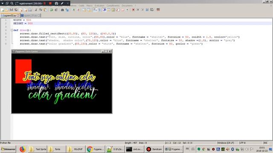Open the Documents menu
Viewport: 273px width, 153px height.
127,6
